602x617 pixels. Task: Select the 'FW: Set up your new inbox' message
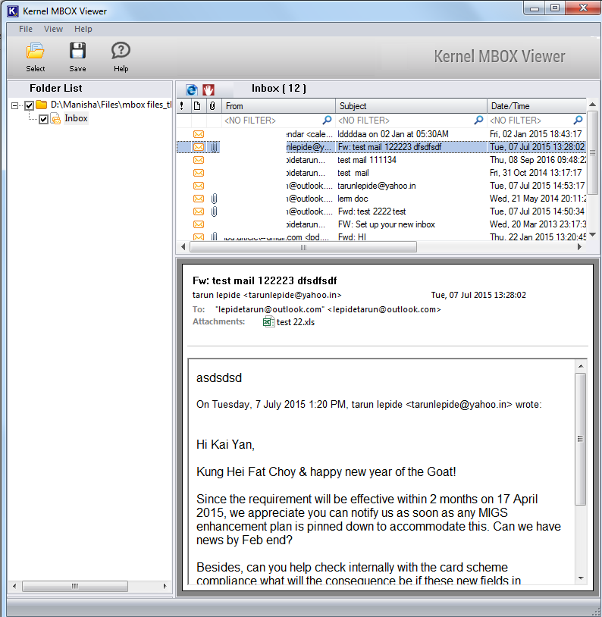coord(381,224)
